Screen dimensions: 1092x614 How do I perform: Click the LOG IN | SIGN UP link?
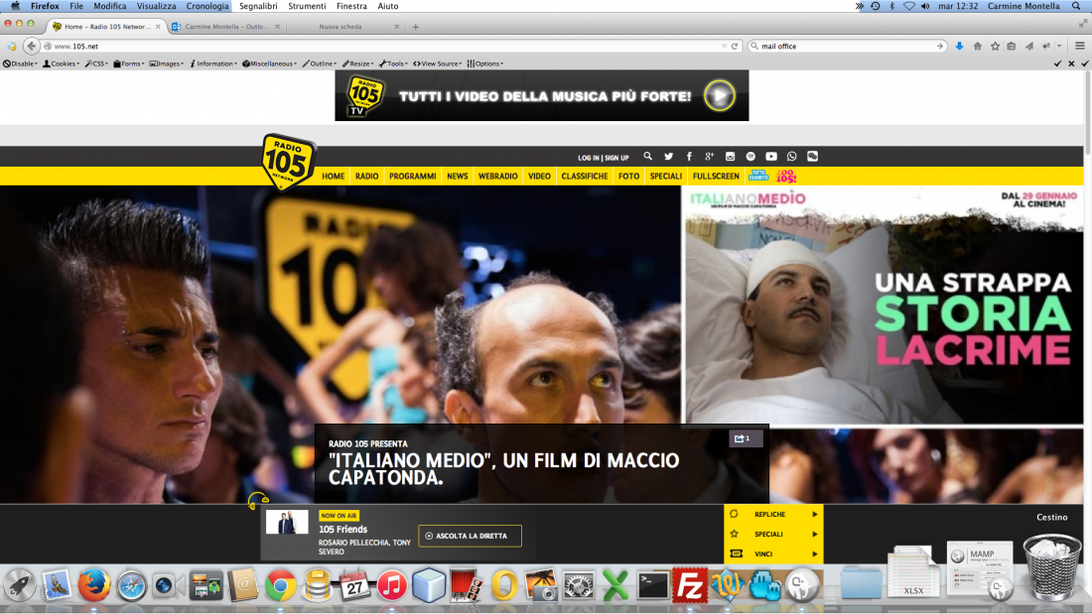point(606,157)
